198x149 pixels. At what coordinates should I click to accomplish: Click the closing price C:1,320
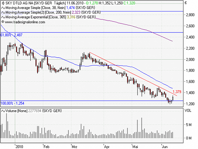[129, 3]
